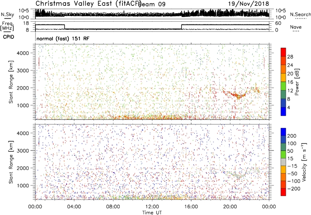This screenshot has width=311, height=215.
Task: Click Slant Range label of velocity panel
Action: pos(11,162)
